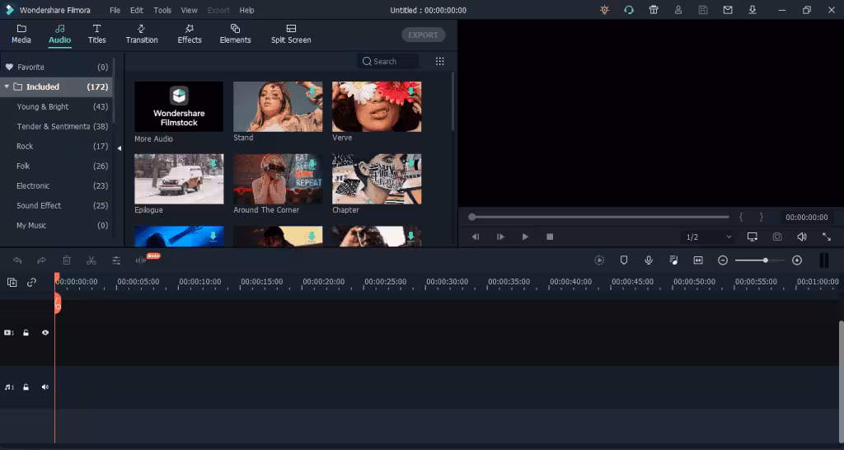Select the Rock category
Viewport: 844px width, 450px height.
57,147
